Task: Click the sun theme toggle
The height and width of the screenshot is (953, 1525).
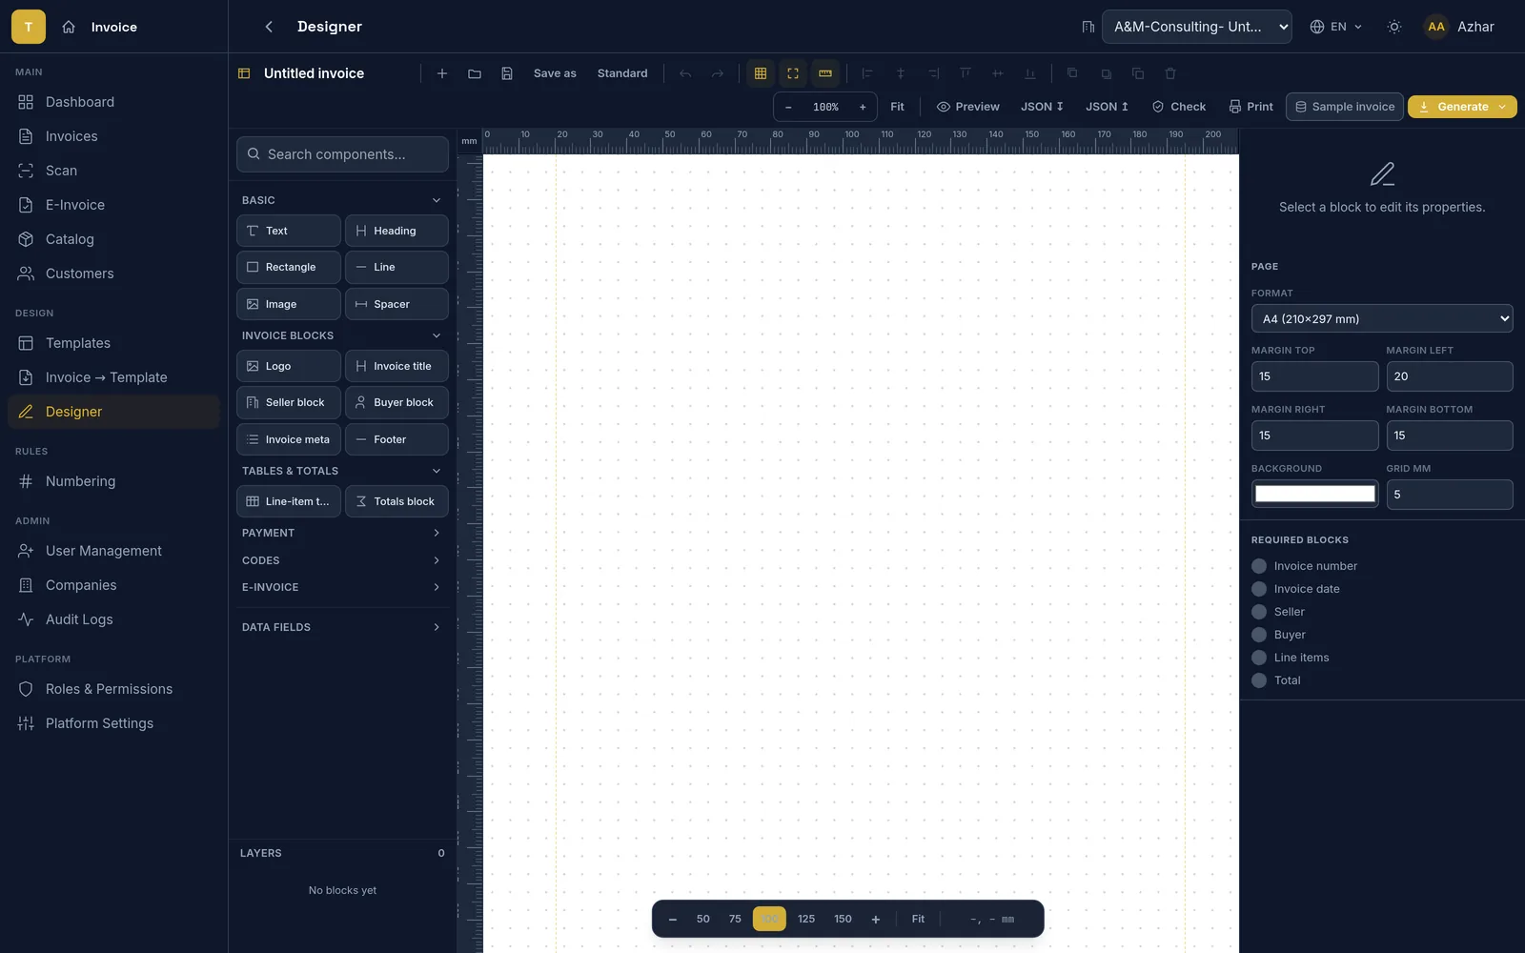Action: point(1394,27)
